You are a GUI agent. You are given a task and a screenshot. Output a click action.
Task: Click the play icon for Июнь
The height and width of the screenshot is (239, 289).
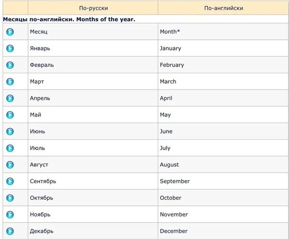[10, 131]
